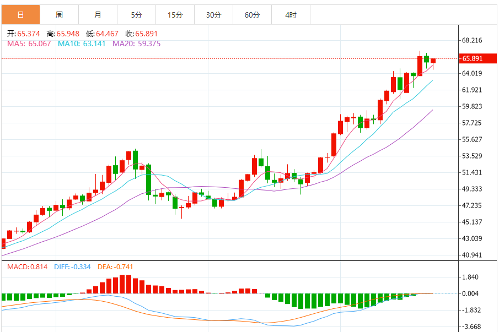The height and width of the screenshot is (332, 499).
Task: Switch to the 4时 timeframe tab
Action: tap(291, 15)
